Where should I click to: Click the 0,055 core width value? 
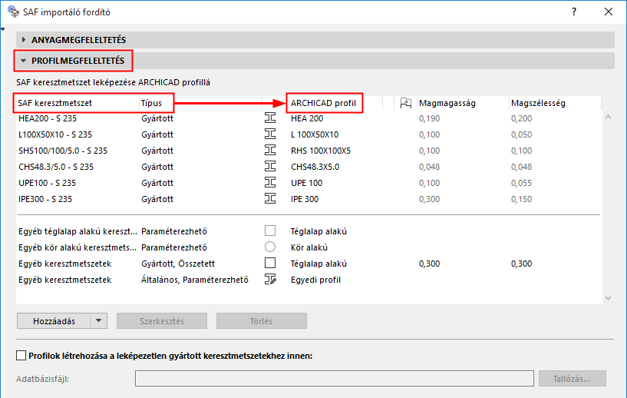521,183
